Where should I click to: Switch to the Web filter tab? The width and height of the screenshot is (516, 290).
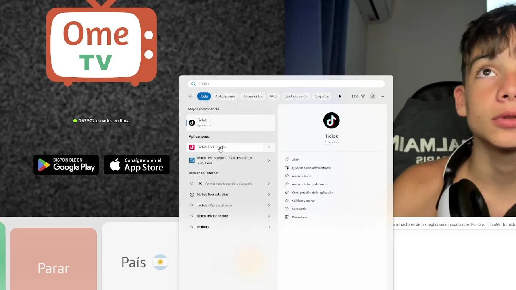click(274, 96)
